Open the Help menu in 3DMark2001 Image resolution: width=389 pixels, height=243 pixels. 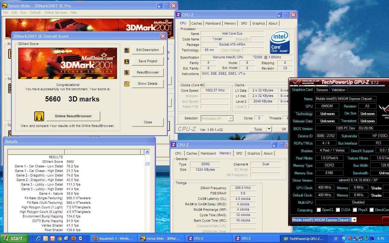73,12
